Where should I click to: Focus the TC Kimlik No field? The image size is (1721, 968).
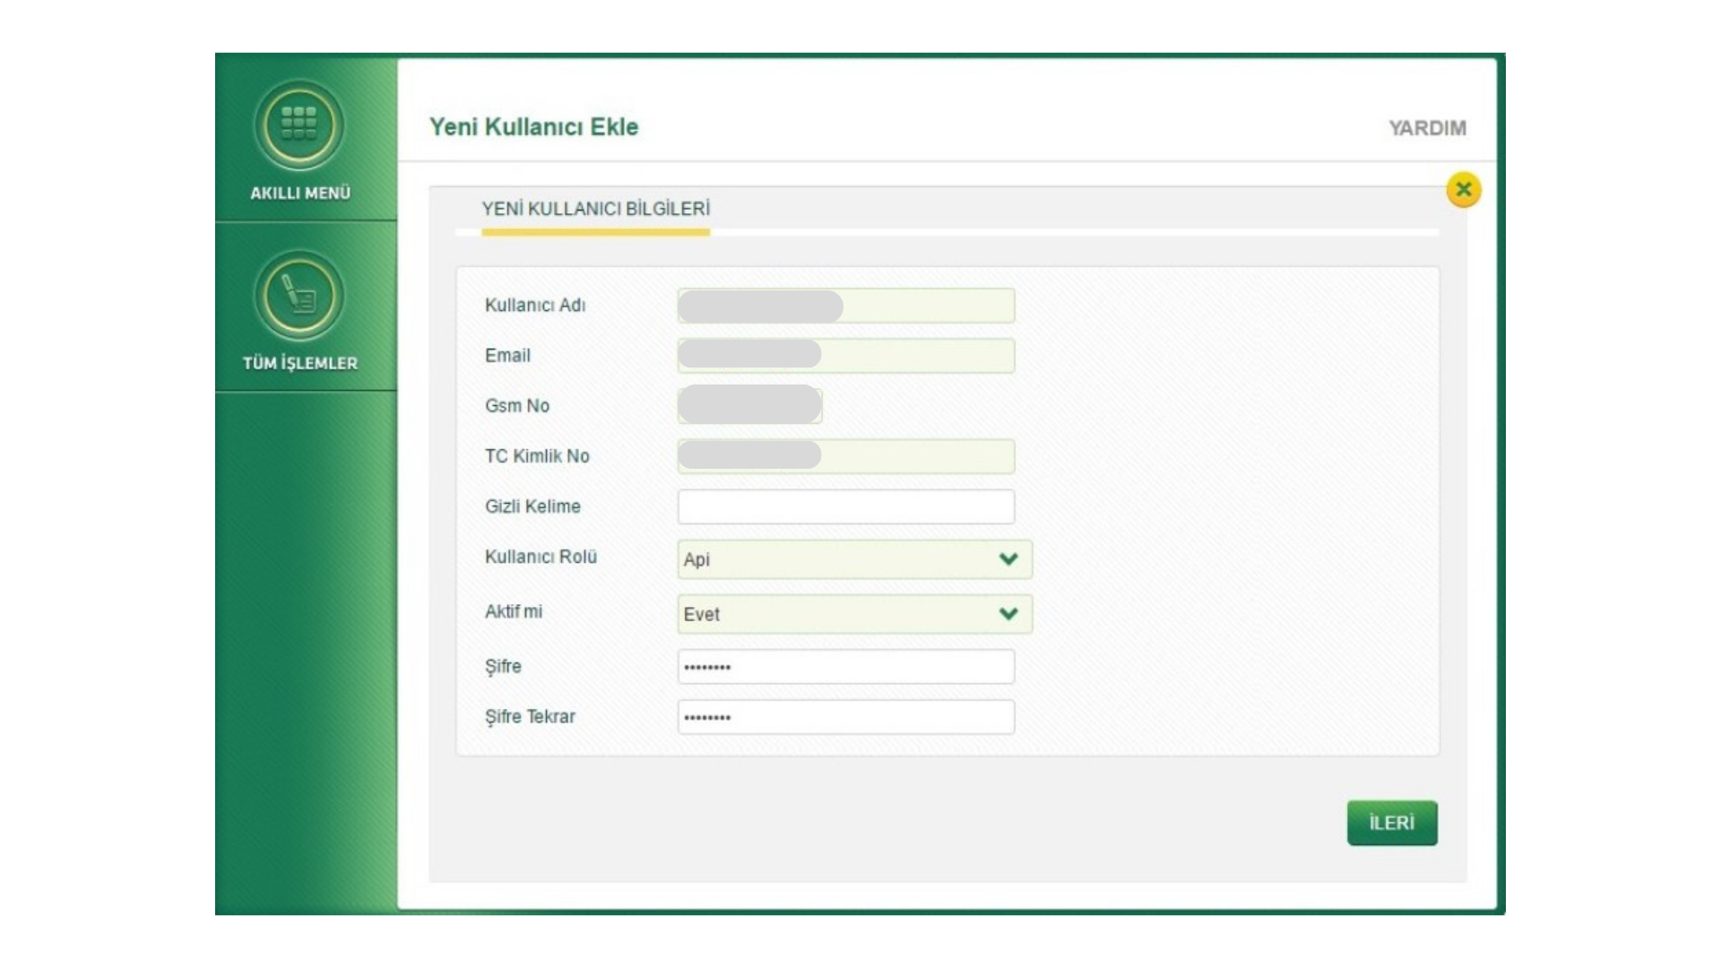coord(846,456)
